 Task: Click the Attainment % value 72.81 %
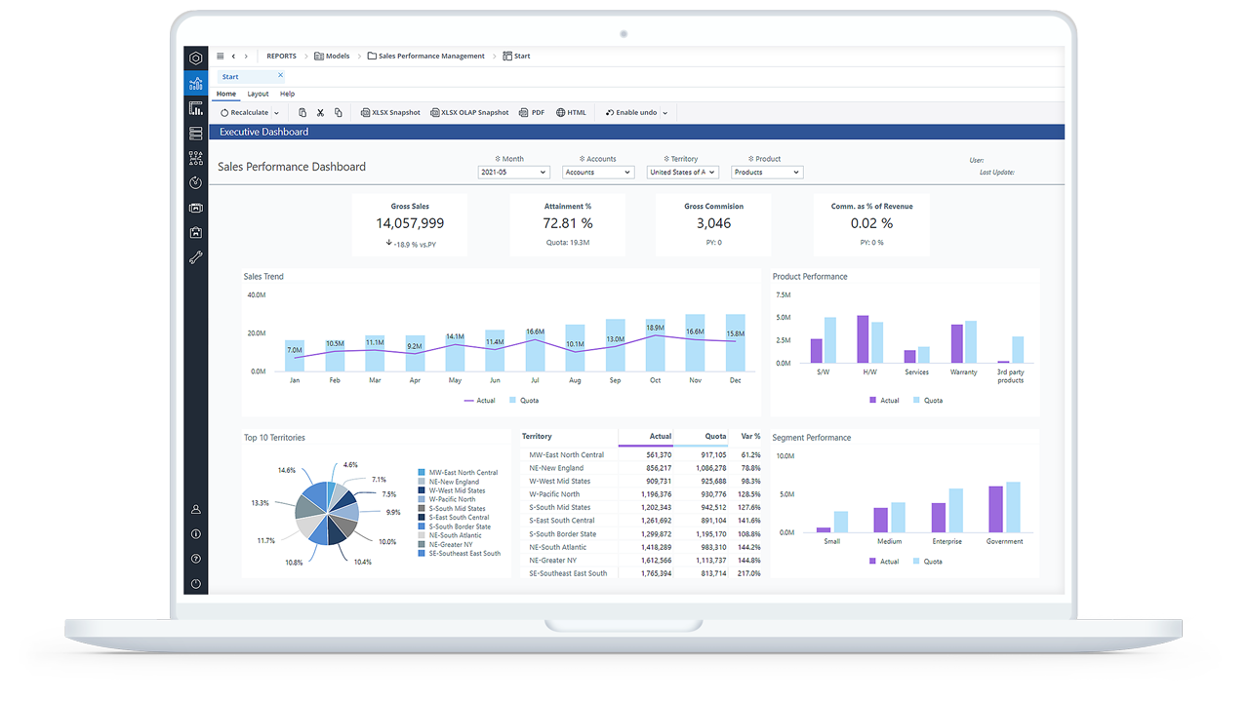(x=568, y=223)
